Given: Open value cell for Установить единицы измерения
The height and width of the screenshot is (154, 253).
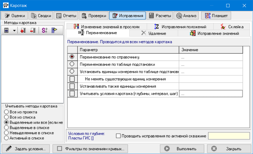Looking at the screenshot, I should pos(211,72).
